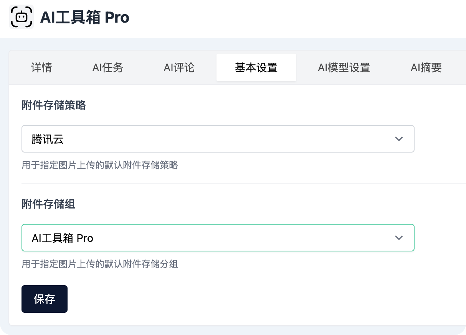Viewport: 466px width, 335px height.
Task: Click the help text 用于指定图片上传的默认附件存储分组
Action: (x=100, y=264)
